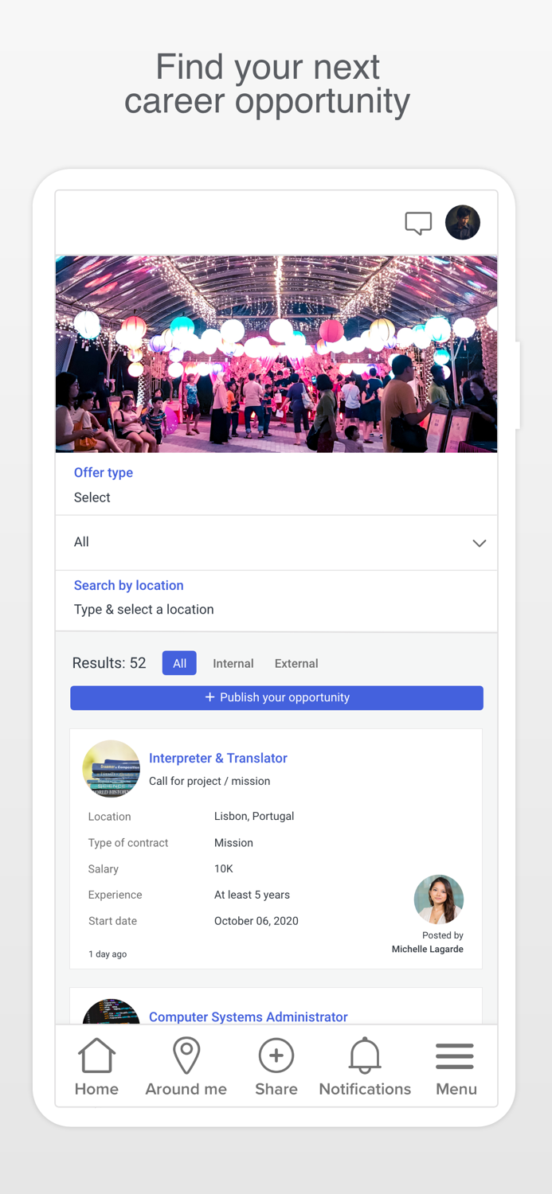The width and height of the screenshot is (552, 1194).
Task: Open the Home tab icon
Action: (x=96, y=1053)
